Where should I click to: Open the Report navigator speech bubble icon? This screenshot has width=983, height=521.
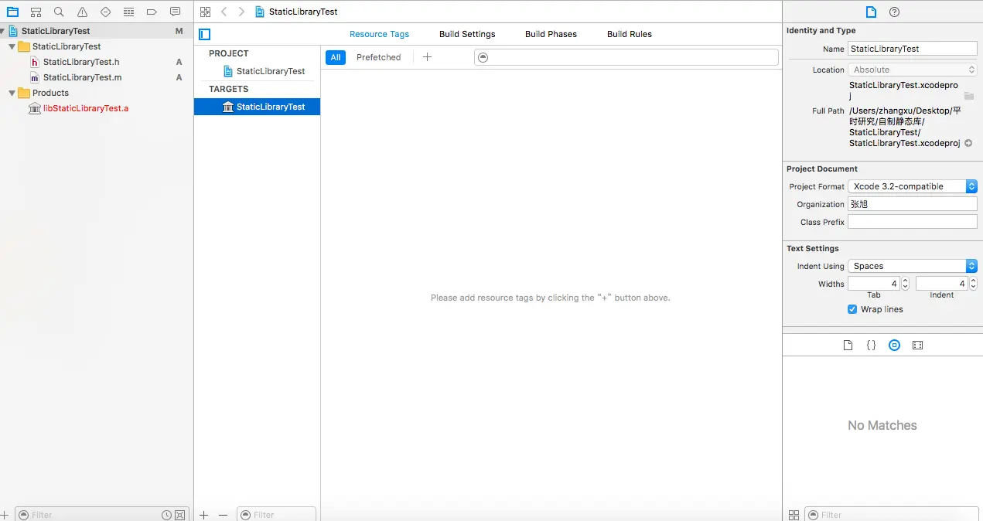(175, 12)
